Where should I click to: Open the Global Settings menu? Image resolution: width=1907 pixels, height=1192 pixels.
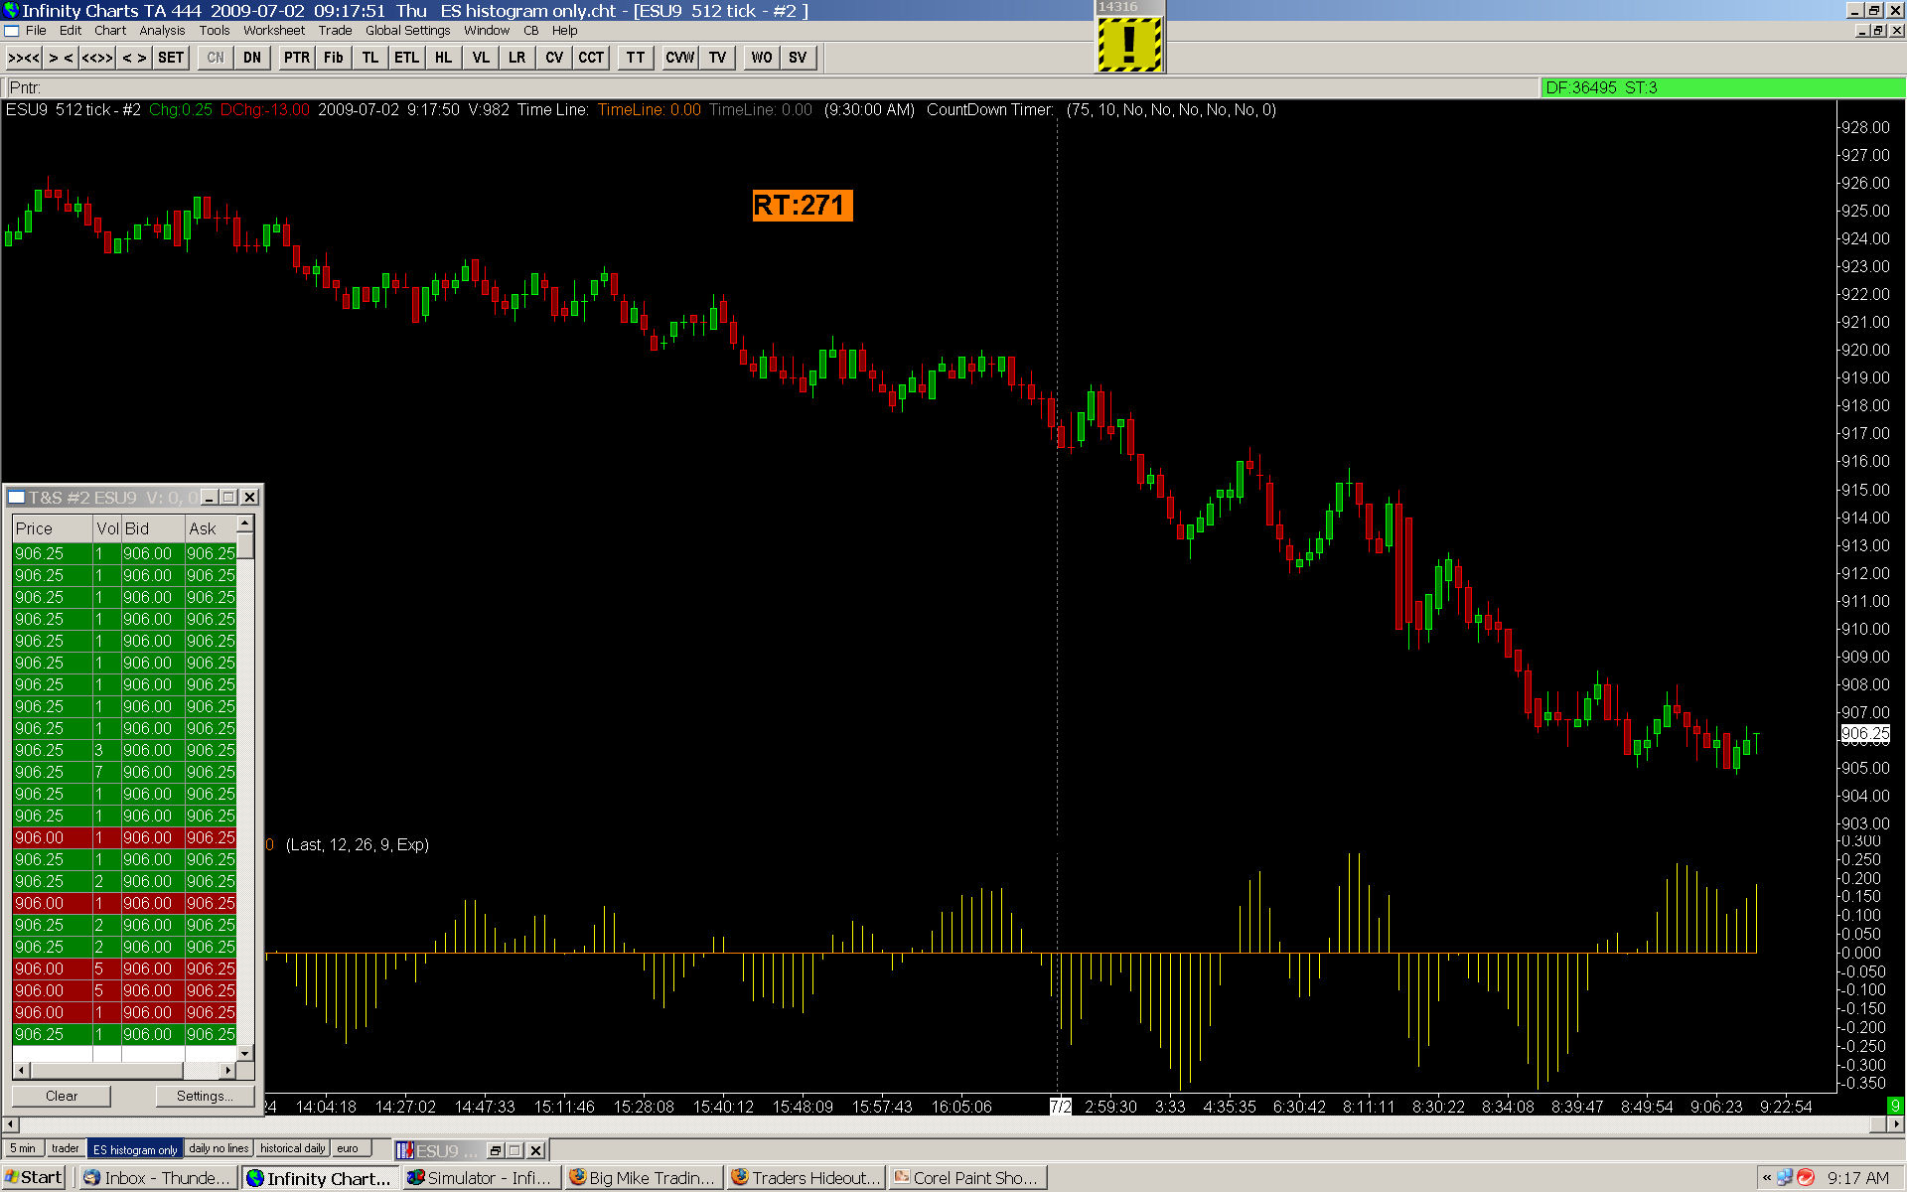coord(408,31)
